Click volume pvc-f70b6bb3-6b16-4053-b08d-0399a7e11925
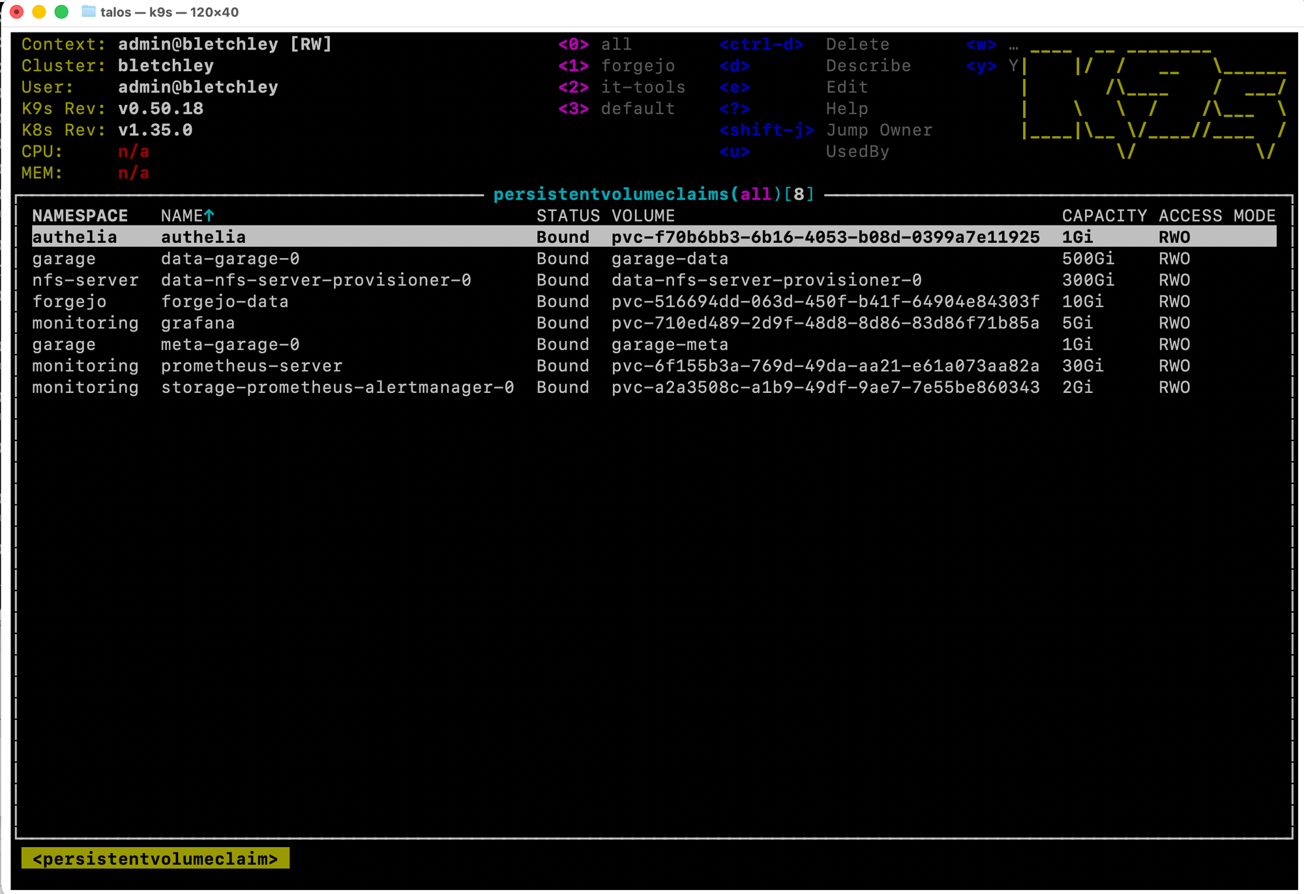Viewport: 1304px width, 894px height. [825, 237]
